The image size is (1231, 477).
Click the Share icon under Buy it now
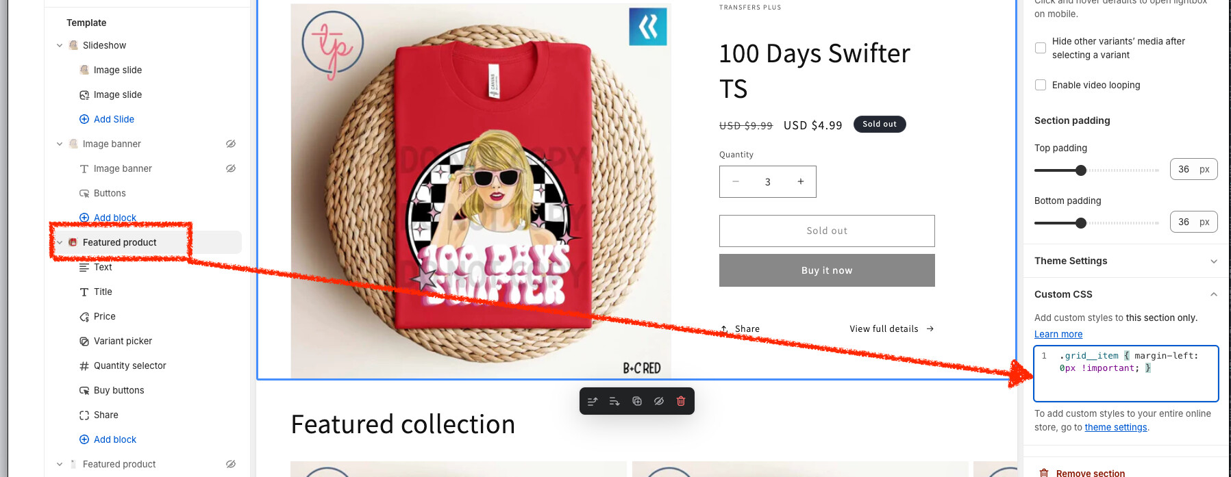725,329
